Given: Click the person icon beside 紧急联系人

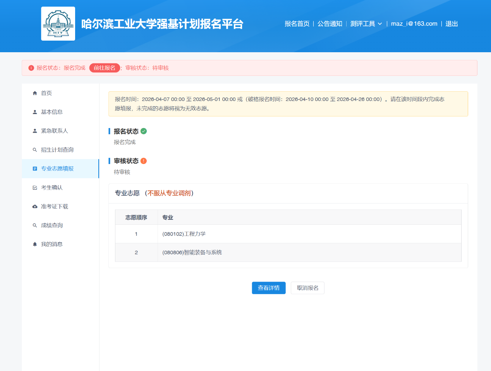Looking at the screenshot, I should coord(35,131).
